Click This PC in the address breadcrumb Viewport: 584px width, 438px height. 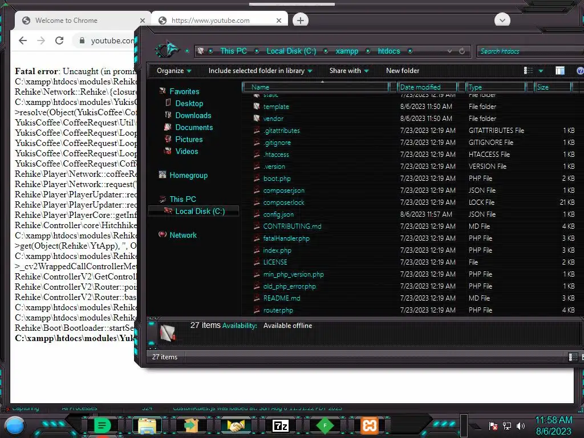coord(233,51)
